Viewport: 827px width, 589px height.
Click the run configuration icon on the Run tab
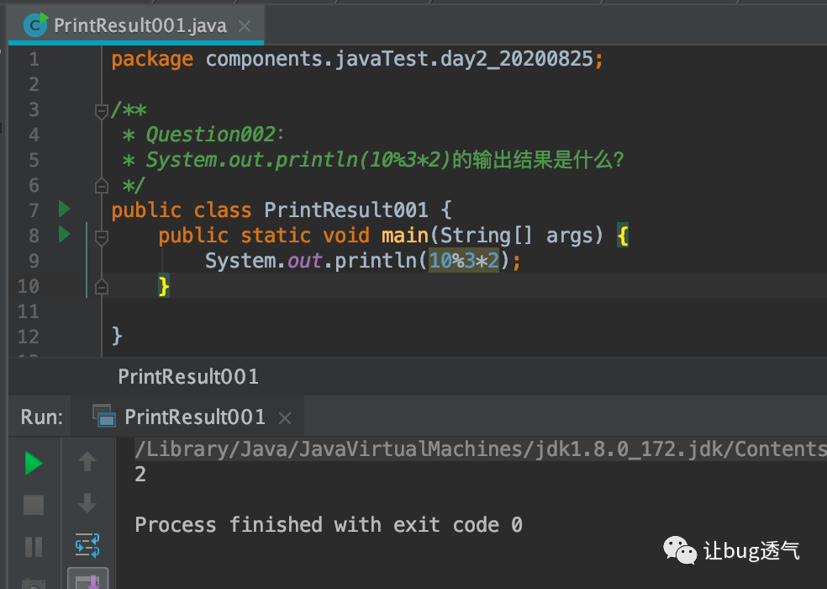click(x=104, y=416)
